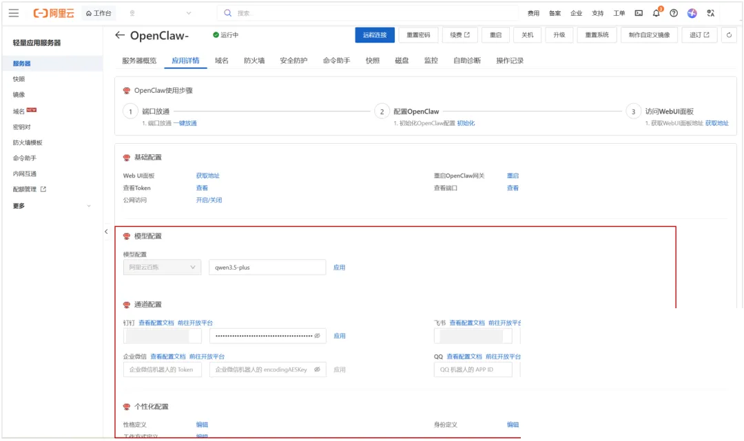Viewport: 744px width, 441px height.
Task: Click 应用 beside the model name field
Action: click(339, 268)
